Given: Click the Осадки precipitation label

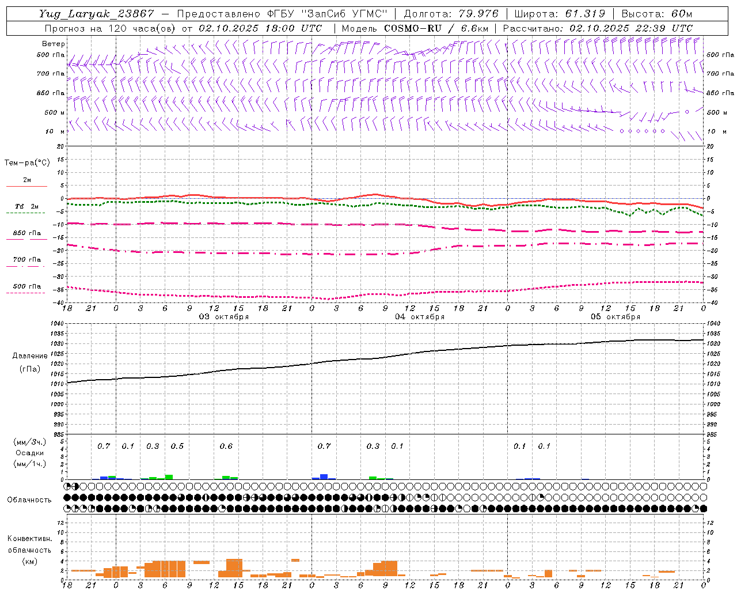Looking at the screenshot, I should pos(29,453).
